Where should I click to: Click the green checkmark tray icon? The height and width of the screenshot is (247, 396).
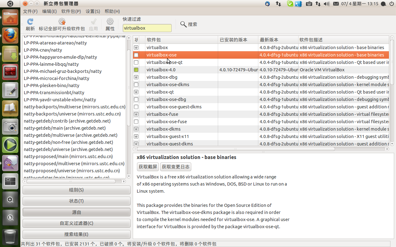[290, 4]
